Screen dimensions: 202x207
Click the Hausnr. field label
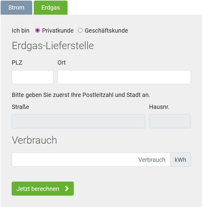(159, 107)
